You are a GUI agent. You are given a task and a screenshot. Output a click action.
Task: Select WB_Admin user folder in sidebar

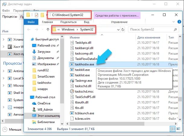[x=45, y=110]
